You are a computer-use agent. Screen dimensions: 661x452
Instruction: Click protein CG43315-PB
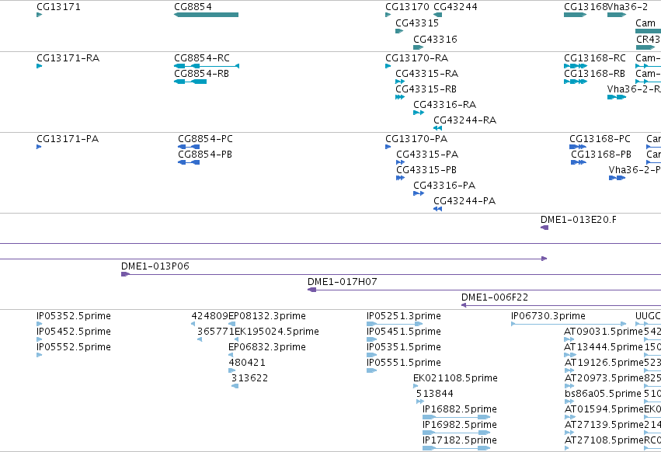[426, 170]
